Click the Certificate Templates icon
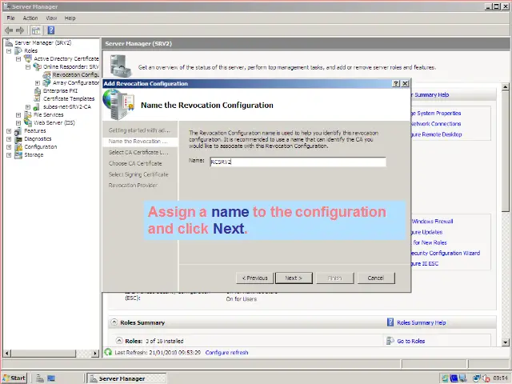 (x=38, y=98)
